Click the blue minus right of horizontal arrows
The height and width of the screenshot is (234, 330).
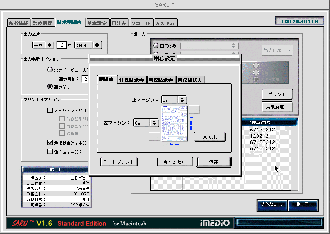[x=182, y=144]
